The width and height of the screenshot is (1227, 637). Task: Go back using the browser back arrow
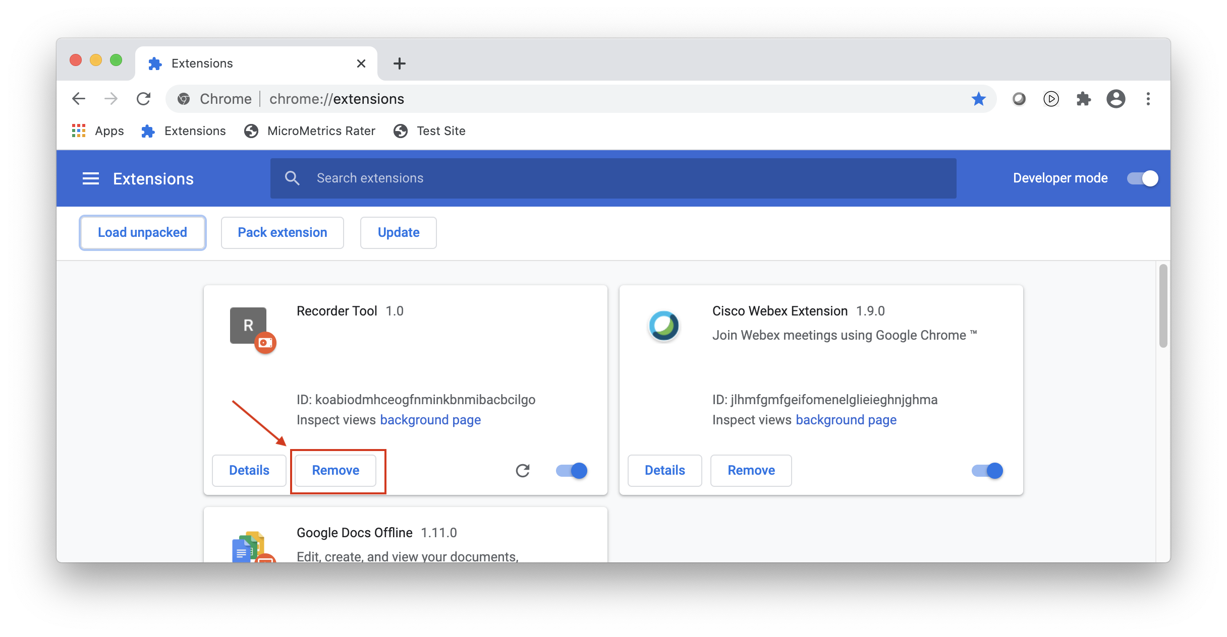tap(79, 99)
